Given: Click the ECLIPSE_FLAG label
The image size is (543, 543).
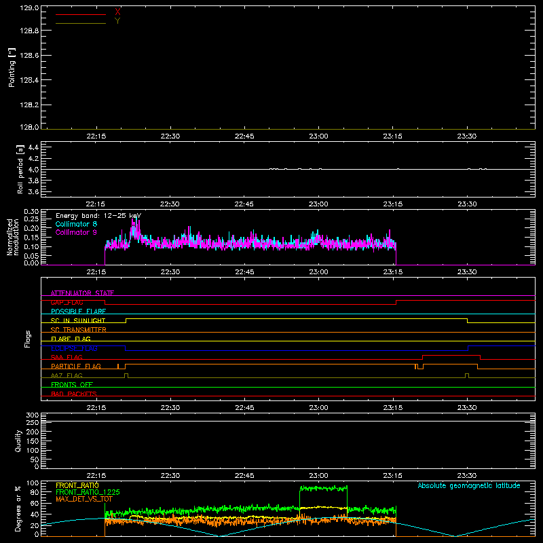Looking at the screenshot, I should pyautogui.click(x=74, y=348).
